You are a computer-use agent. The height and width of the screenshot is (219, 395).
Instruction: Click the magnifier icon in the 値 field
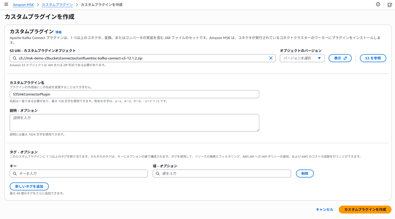[158, 174]
